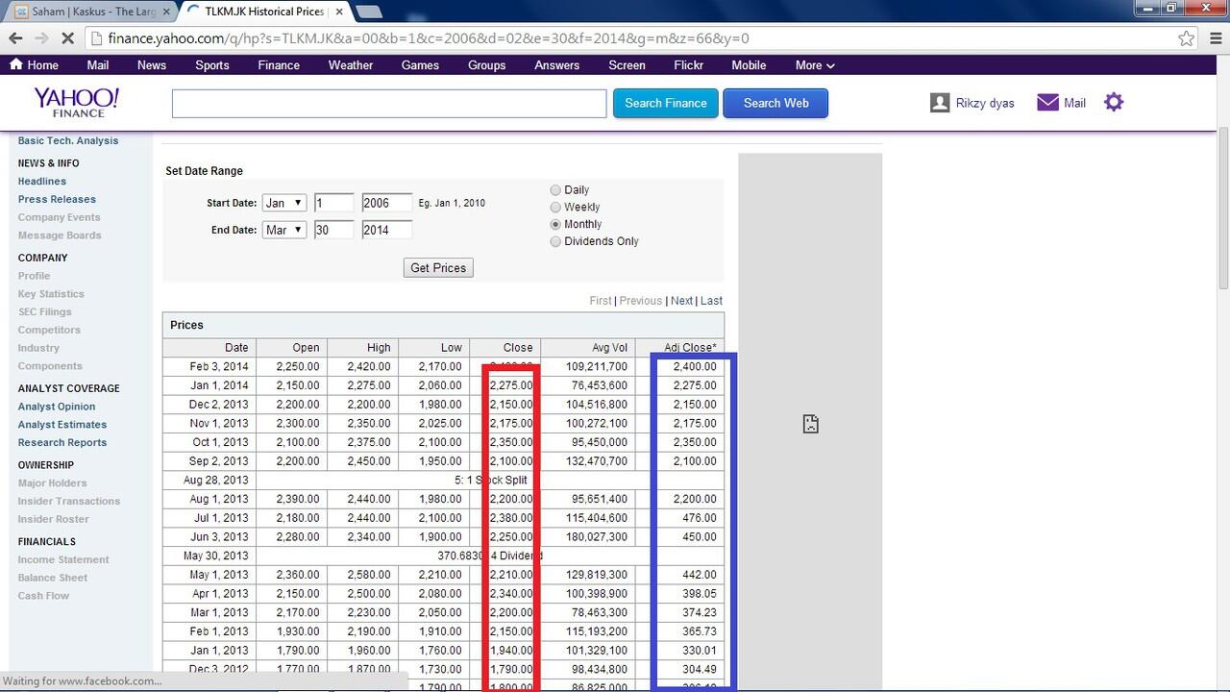Open Games in Yahoo top bar
Screen dimensions: 1230x692
click(420, 65)
